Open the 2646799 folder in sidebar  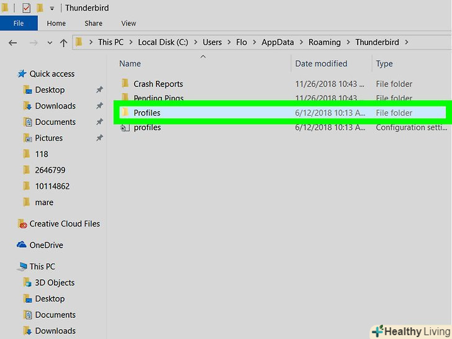pyautogui.click(x=50, y=170)
